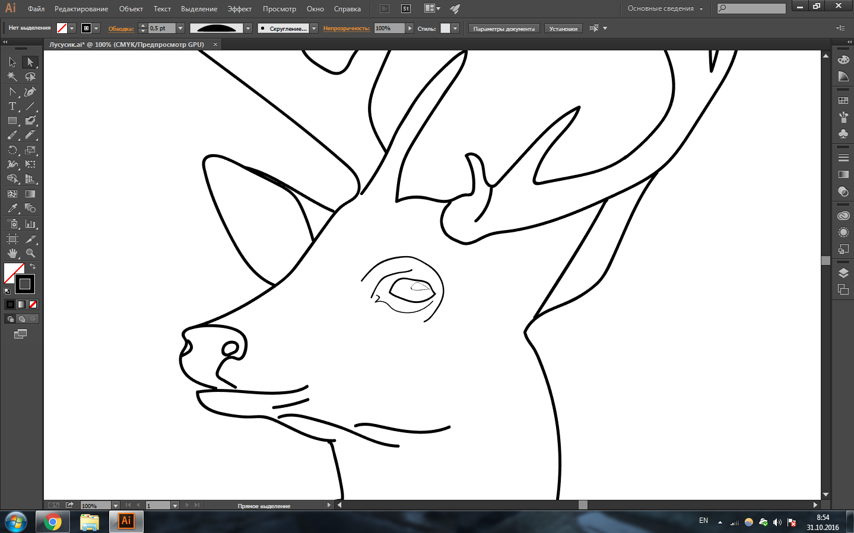Click the Параметры документа button

point(504,28)
